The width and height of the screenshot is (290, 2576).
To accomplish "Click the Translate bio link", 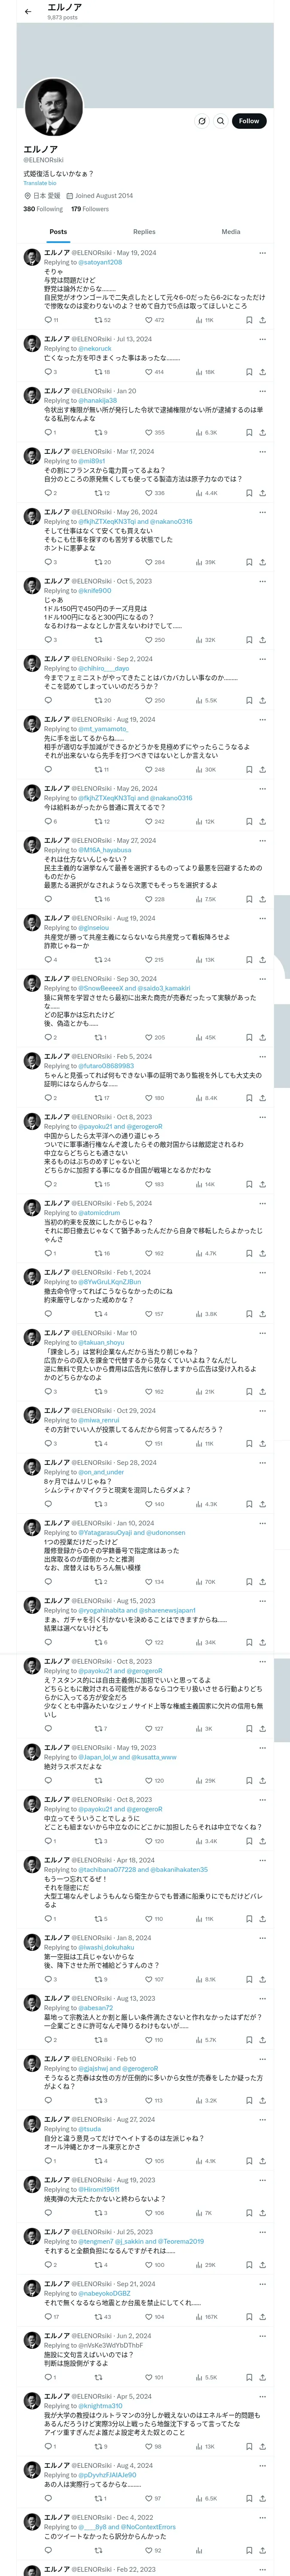I will 40,183.
